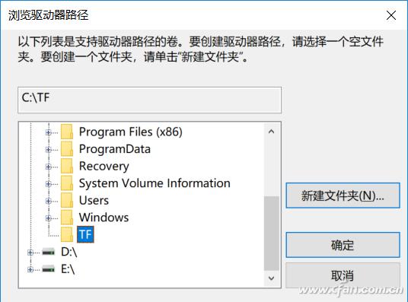Click the D:\ drive icon
408x302 pixels.
[x=49, y=252]
